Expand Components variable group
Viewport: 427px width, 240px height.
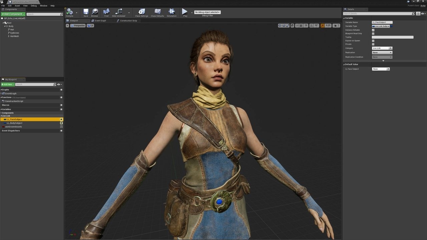[1, 113]
